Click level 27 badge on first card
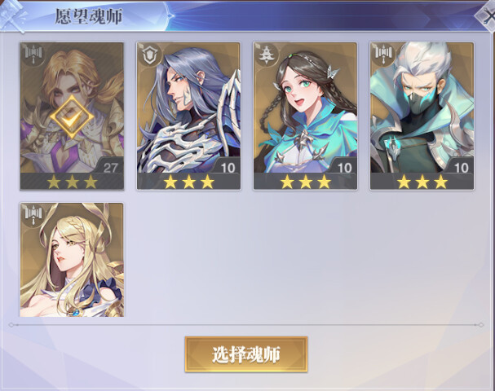The width and height of the screenshot is (495, 391). [110, 168]
